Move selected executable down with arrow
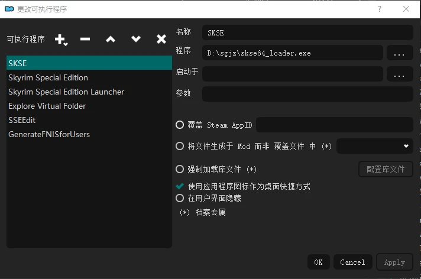The height and width of the screenshot is (279, 421). pos(136,39)
